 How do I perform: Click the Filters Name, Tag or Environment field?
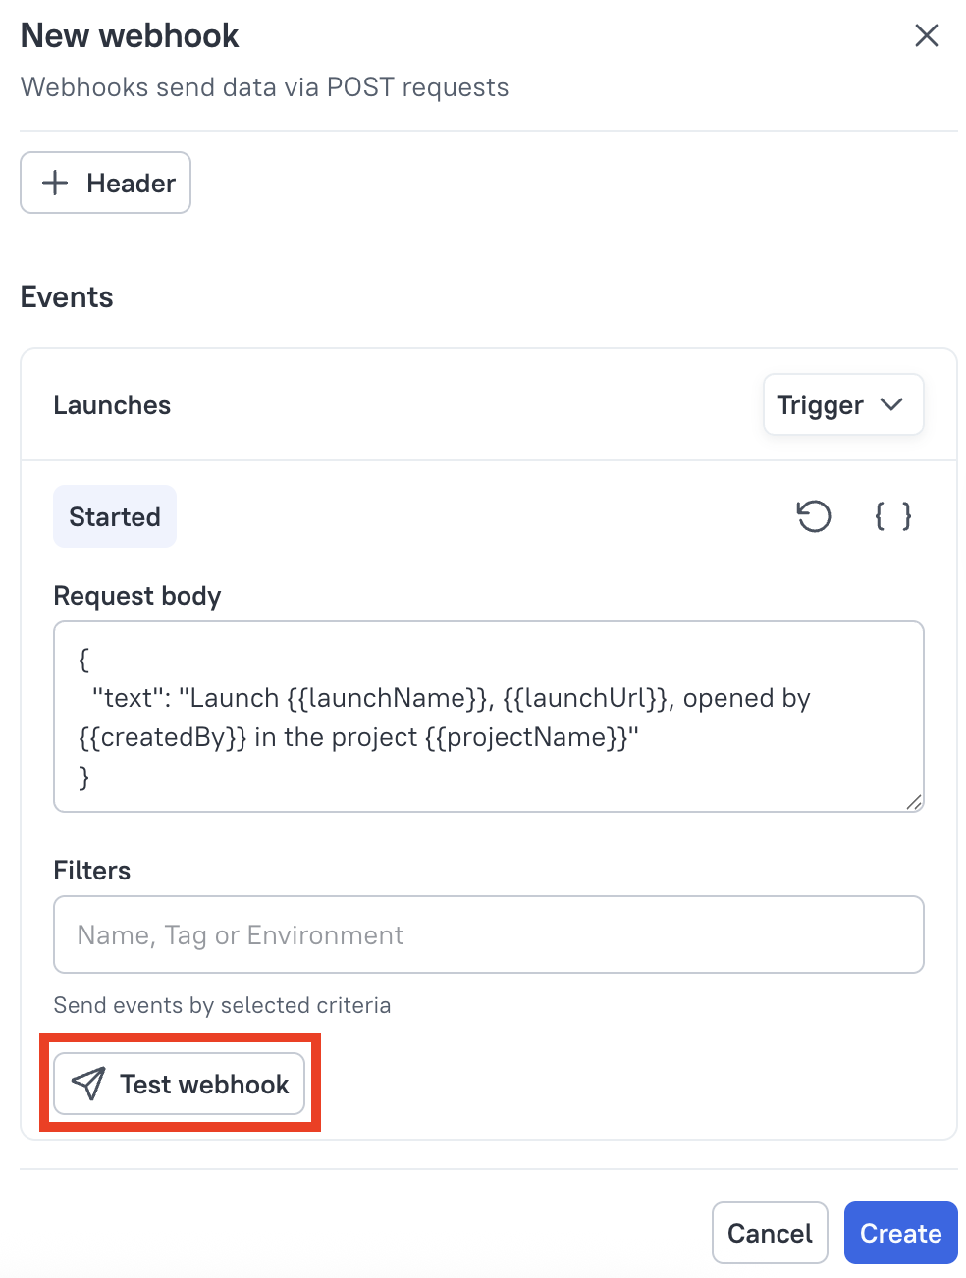point(488,934)
